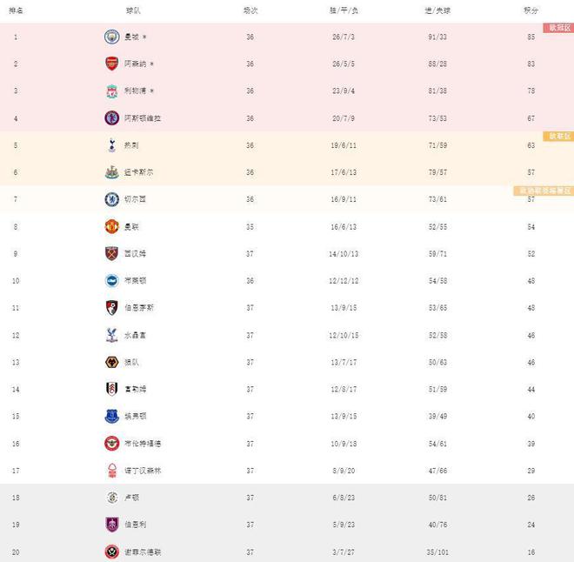Select the Liverpool club crest

(111, 90)
